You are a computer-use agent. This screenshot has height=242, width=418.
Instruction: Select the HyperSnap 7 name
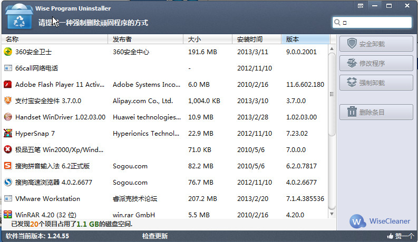click(x=35, y=134)
